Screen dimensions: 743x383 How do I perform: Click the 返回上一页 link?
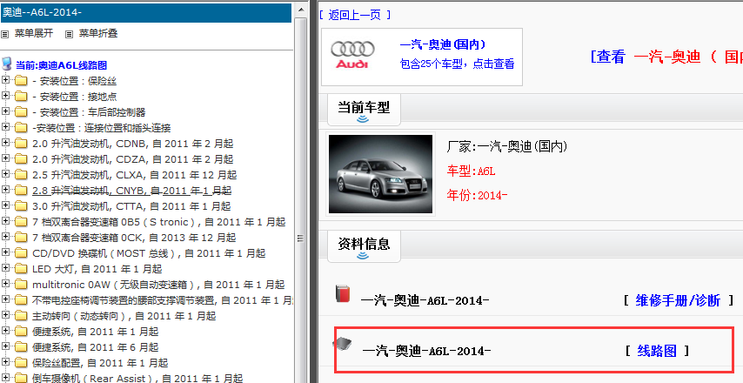point(355,15)
